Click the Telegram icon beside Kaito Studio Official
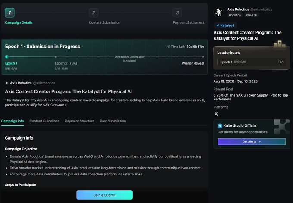The image size is (293, 203). click(x=220, y=126)
